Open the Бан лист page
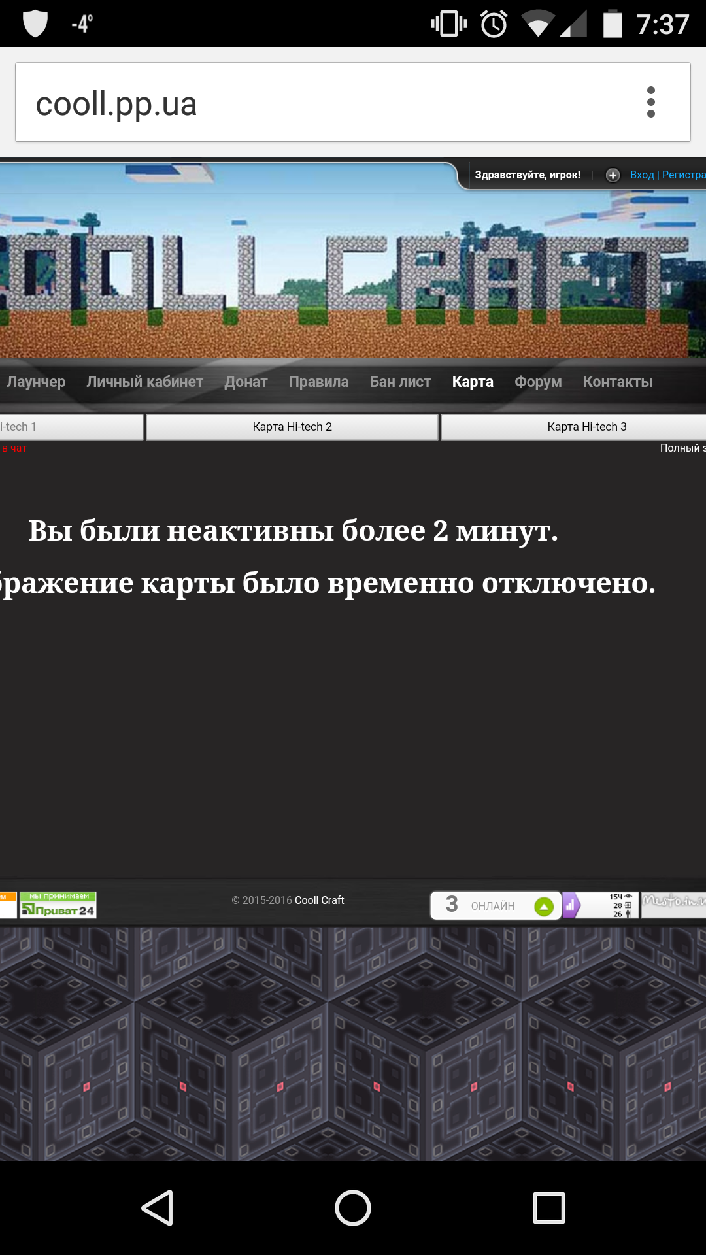 (x=400, y=382)
